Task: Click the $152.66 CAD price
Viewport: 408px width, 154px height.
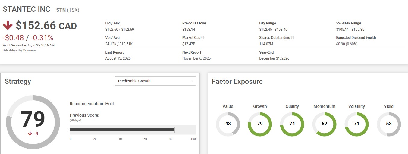Action: coord(46,26)
